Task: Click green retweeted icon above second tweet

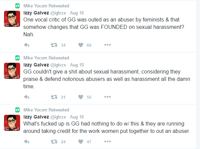Action: tap(17, 58)
